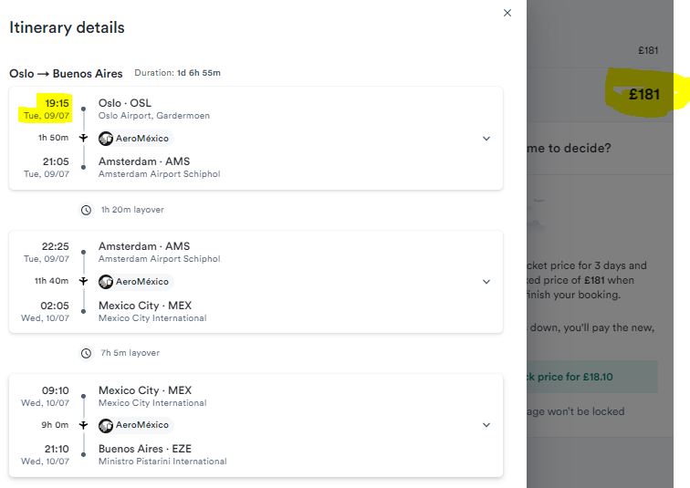Click the clock icon beside 7h 5m layover
690x488 pixels.
pyautogui.click(x=86, y=353)
